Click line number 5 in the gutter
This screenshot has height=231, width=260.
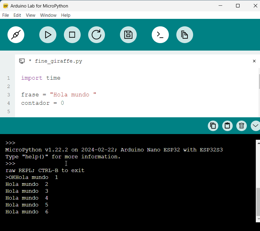9,112
